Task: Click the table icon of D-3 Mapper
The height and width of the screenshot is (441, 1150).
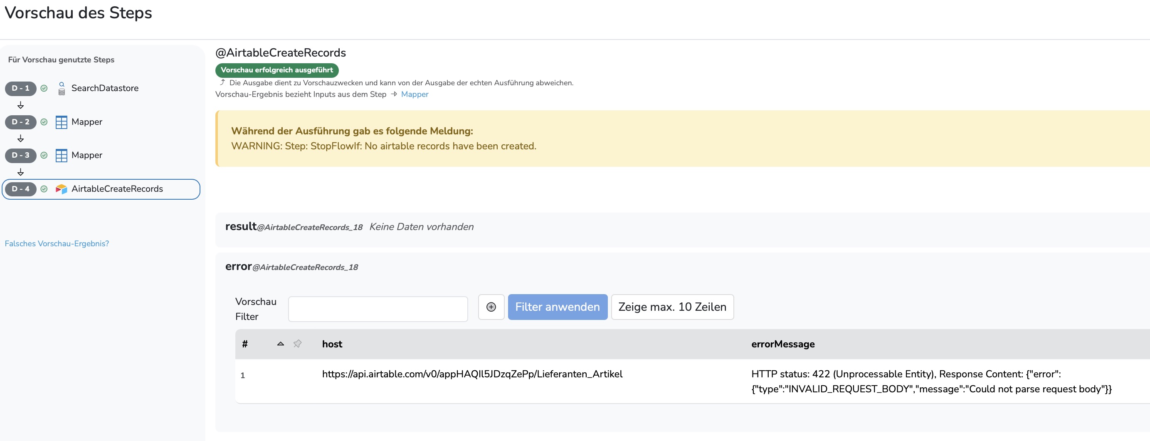Action: 61,156
